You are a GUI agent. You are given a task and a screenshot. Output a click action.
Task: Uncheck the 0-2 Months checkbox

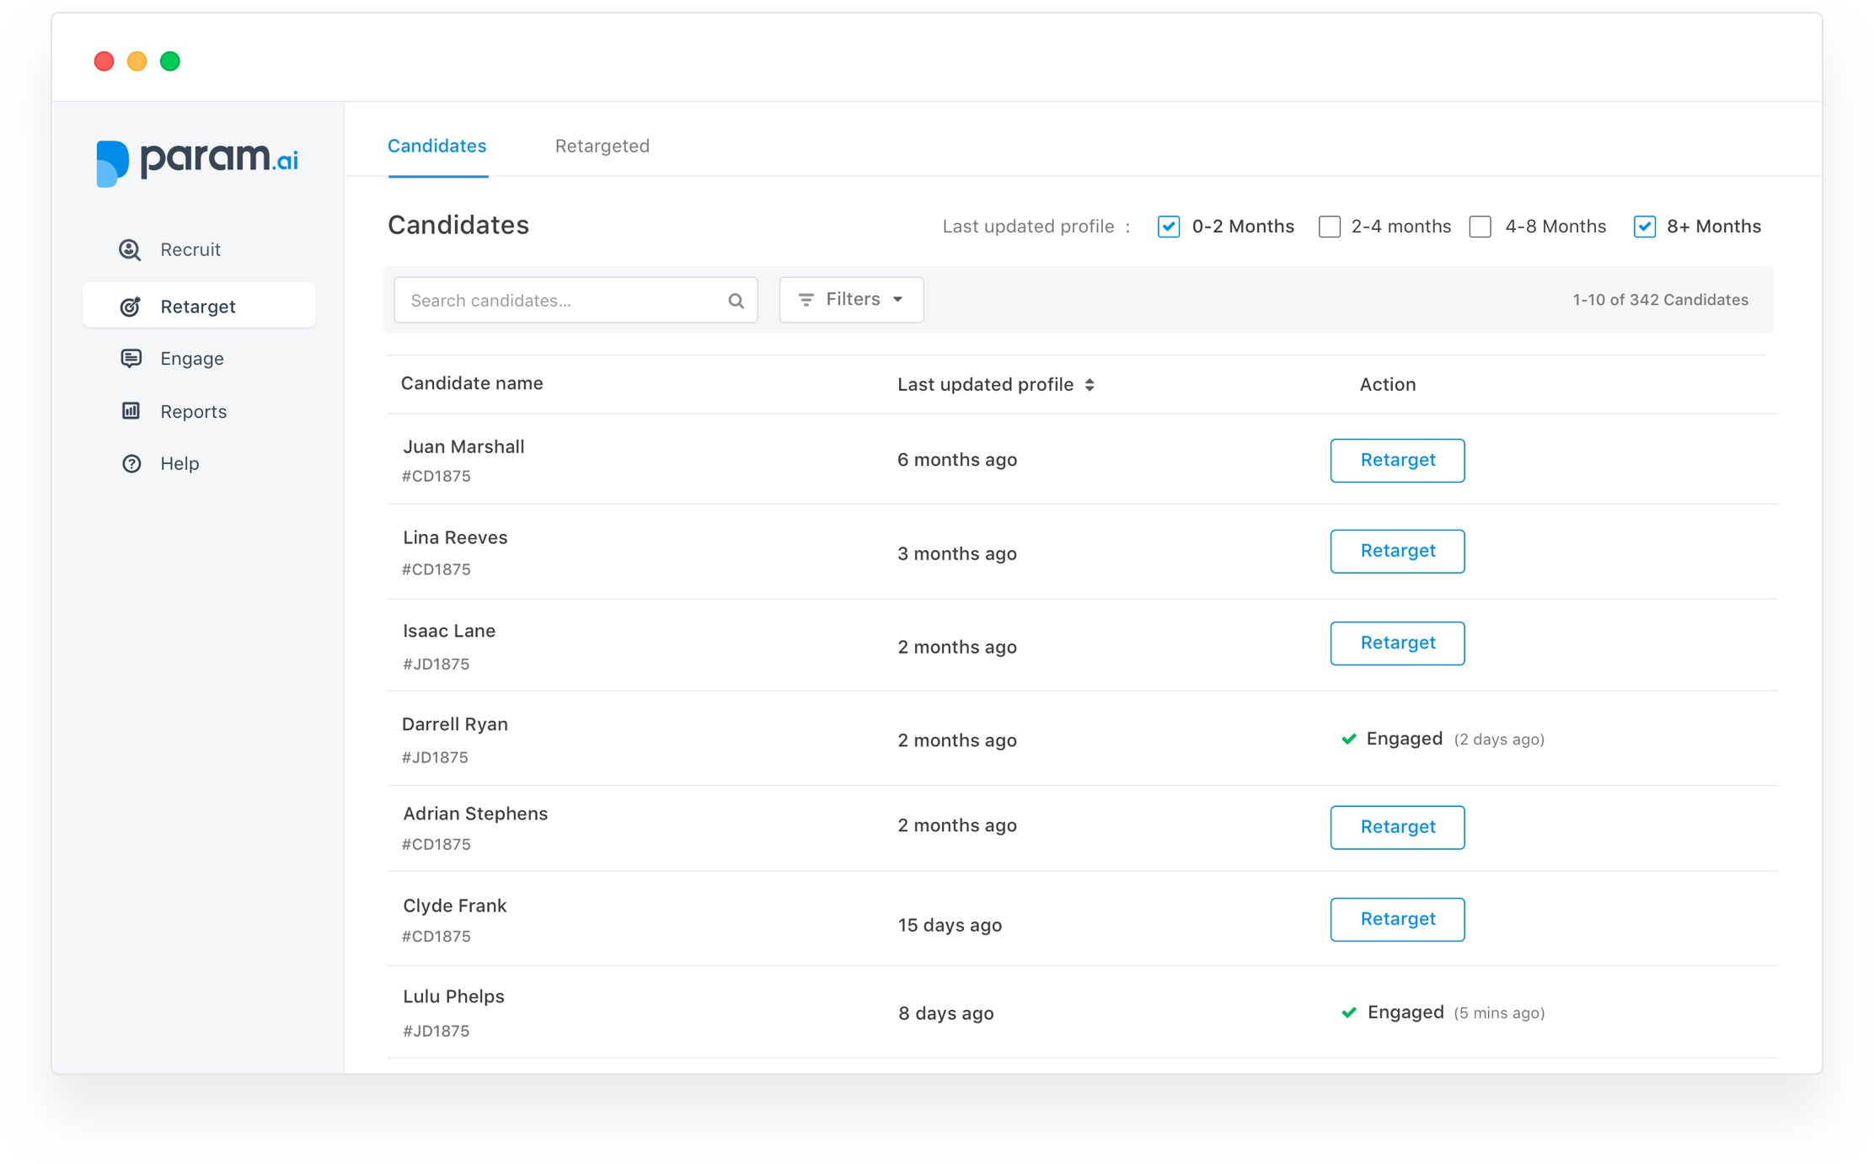pyautogui.click(x=1168, y=227)
